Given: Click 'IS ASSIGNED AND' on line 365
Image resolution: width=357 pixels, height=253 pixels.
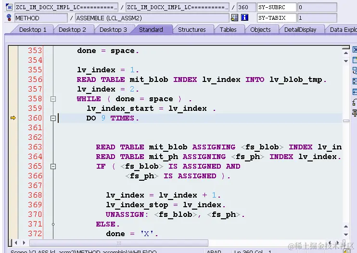Looking at the screenshot, I should [x=204, y=166].
